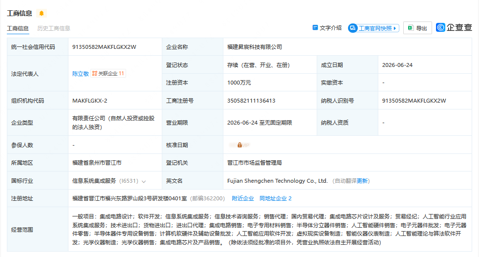The image size is (479, 257).
Task: Select region 福建省泉州市晋江市
Action: 97,163
